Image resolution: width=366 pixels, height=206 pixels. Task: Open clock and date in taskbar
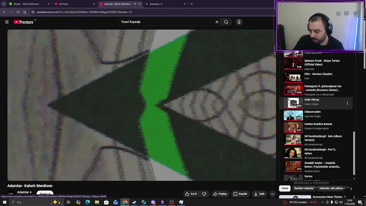[x=350, y=202]
